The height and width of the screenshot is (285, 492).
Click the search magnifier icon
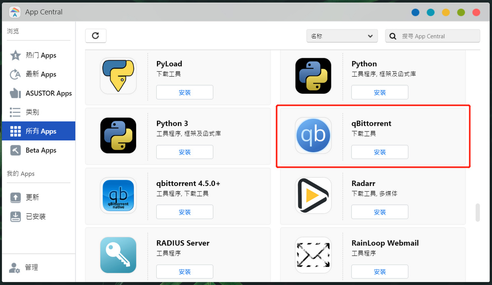coord(393,36)
